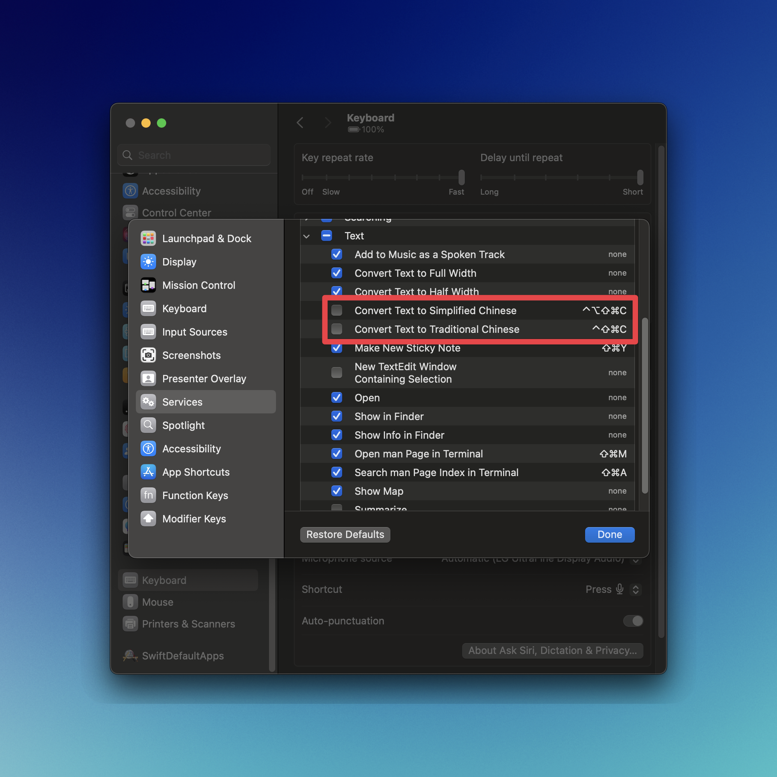Turn off Auto-punctuation toggle
Viewport: 777px width, 777px height.
632,621
